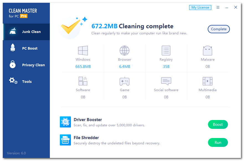
Task: Open the hamburger menu
Action: click(x=218, y=7)
